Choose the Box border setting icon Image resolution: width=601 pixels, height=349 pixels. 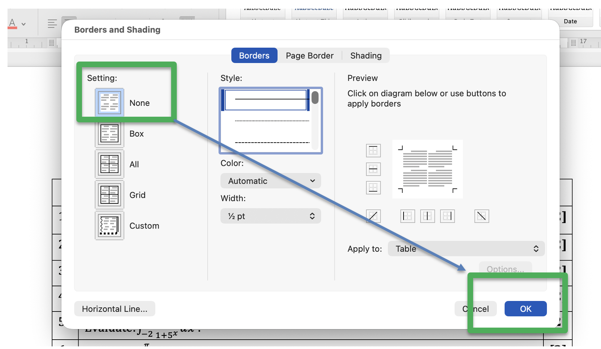pyautogui.click(x=109, y=134)
